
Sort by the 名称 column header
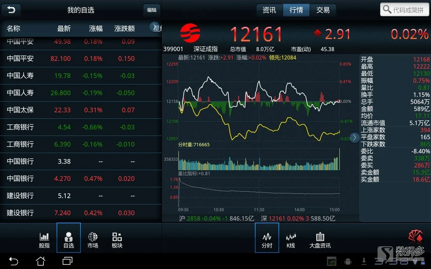[x=13, y=29]
